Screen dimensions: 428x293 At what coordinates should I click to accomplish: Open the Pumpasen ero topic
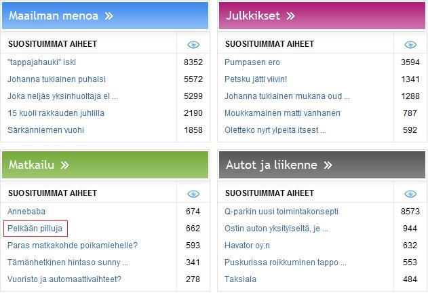tap(252, 62)
